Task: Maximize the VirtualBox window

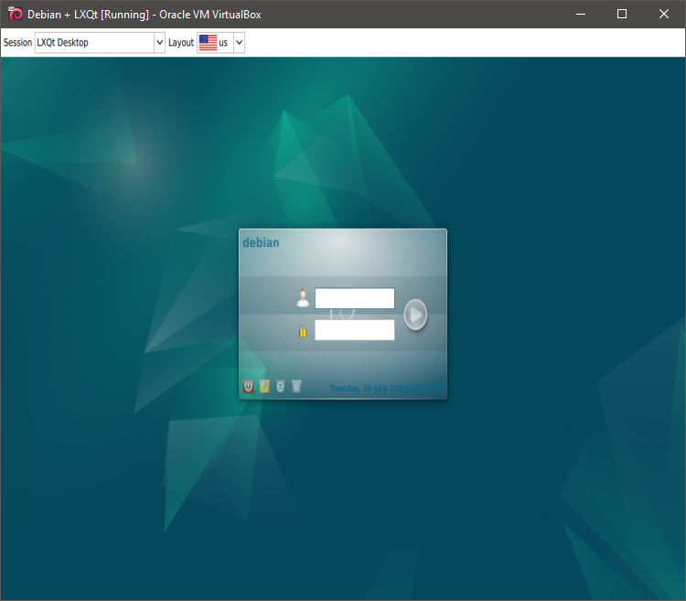Action: click(x=622, y=14)
